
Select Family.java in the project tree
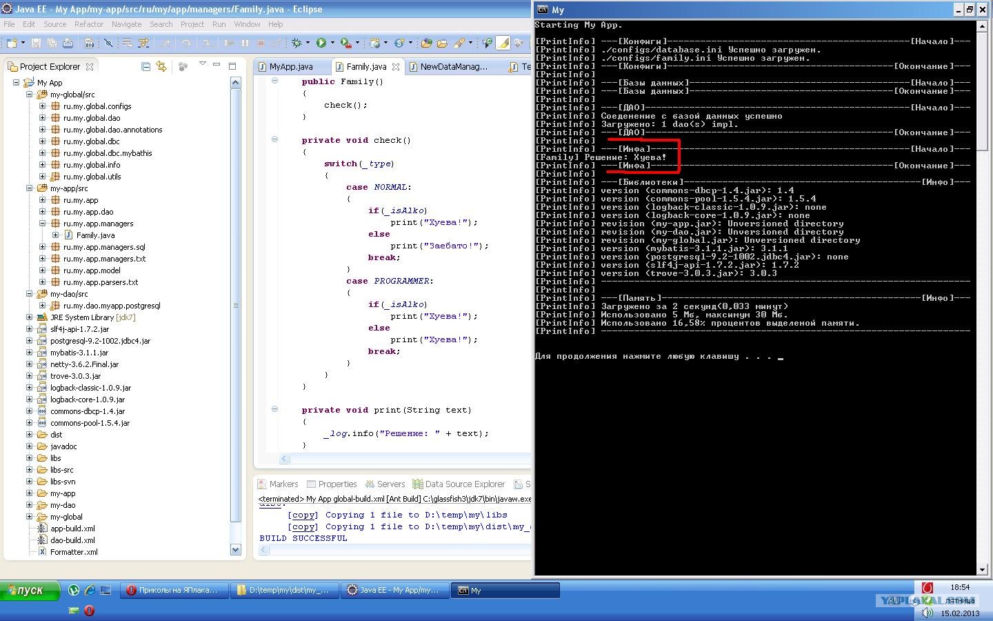[95, 235]
